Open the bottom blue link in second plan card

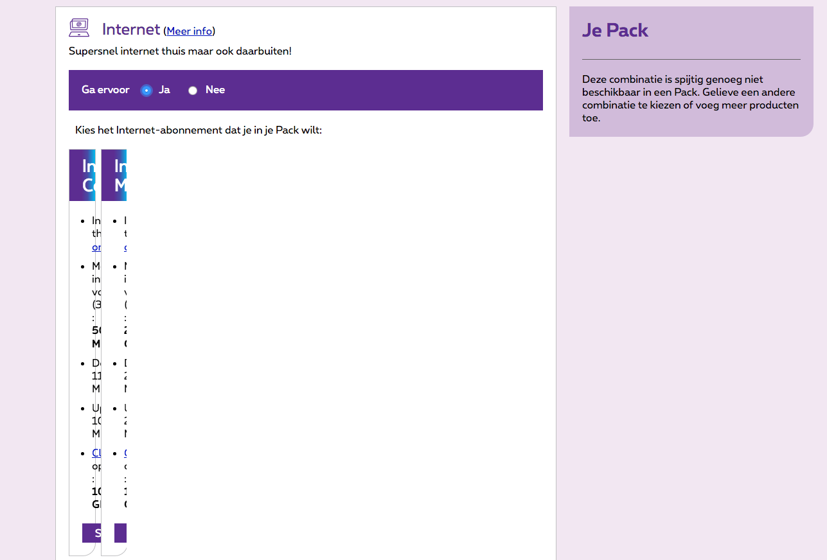(x=125, y=453)
